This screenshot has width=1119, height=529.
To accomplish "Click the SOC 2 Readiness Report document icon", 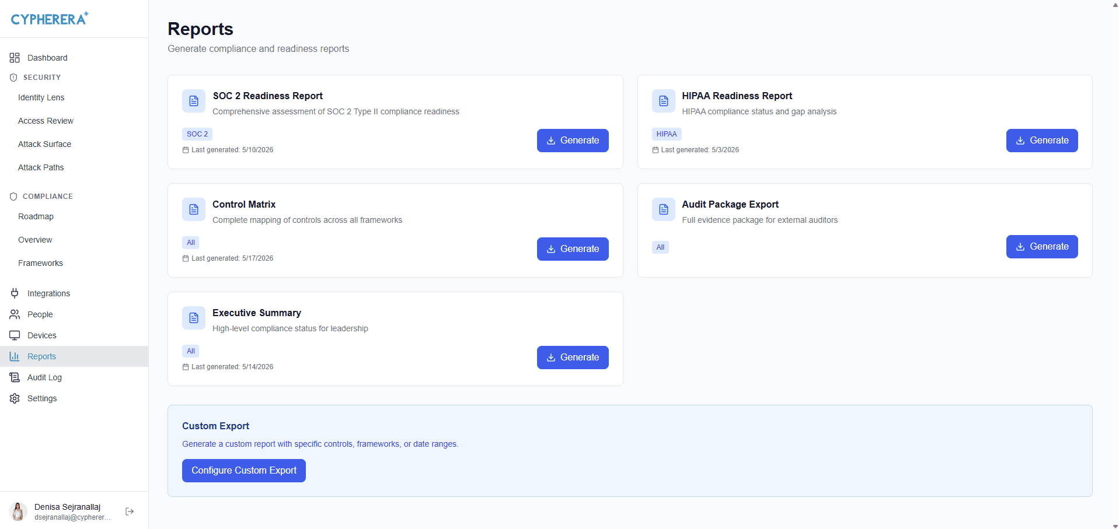I will [x=194, y=101].
